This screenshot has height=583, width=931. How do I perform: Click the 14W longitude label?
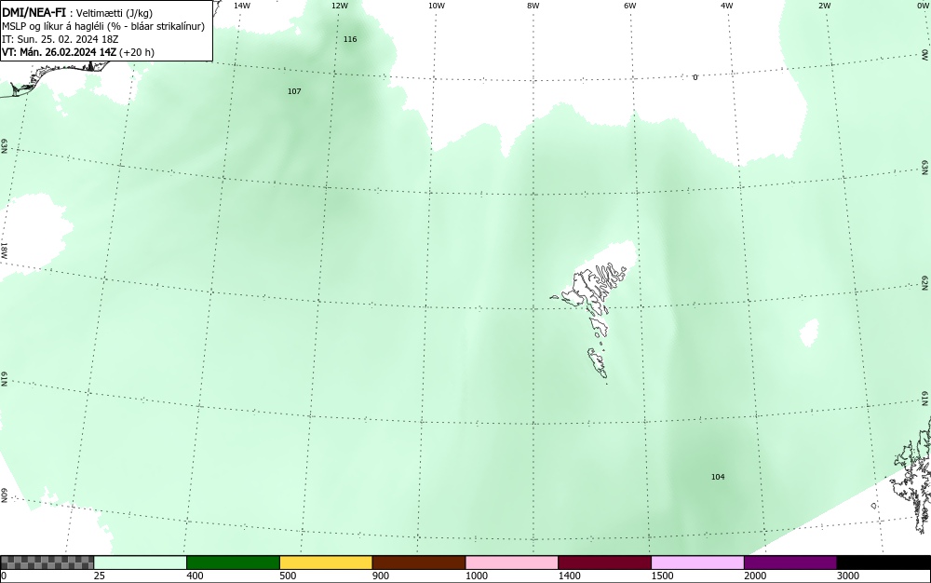[x=242, y=6]
